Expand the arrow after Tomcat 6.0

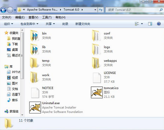click(82, 10)
